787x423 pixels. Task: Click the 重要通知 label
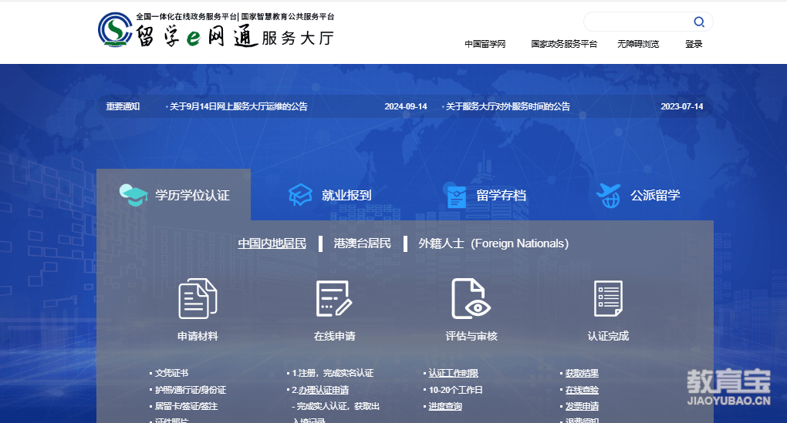click(123, 106)
